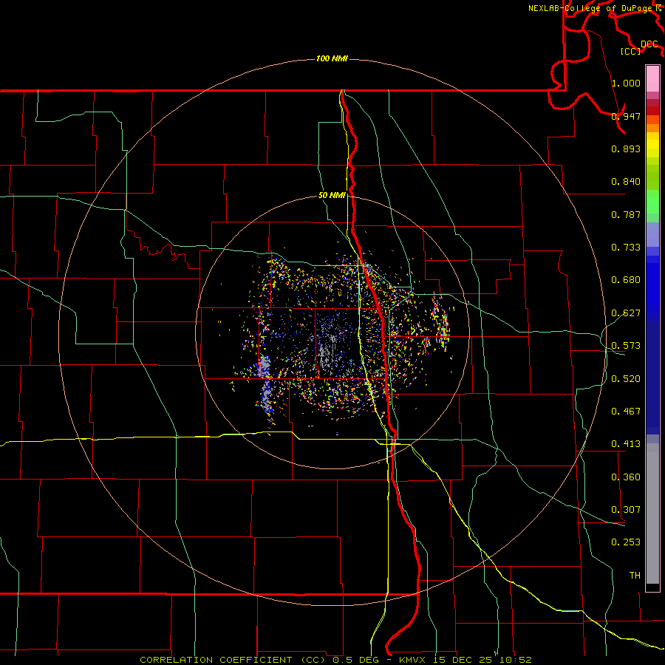Click the 0.893 color scale label
Image resolution: width=665 pixels, height=665 pixels.
tap(626, 149)
